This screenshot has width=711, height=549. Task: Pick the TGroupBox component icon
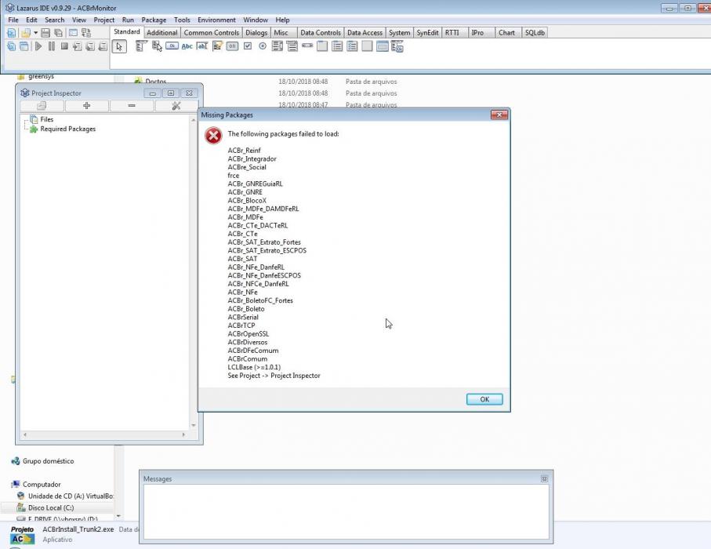pyautogui.click(x=322, y=46)
